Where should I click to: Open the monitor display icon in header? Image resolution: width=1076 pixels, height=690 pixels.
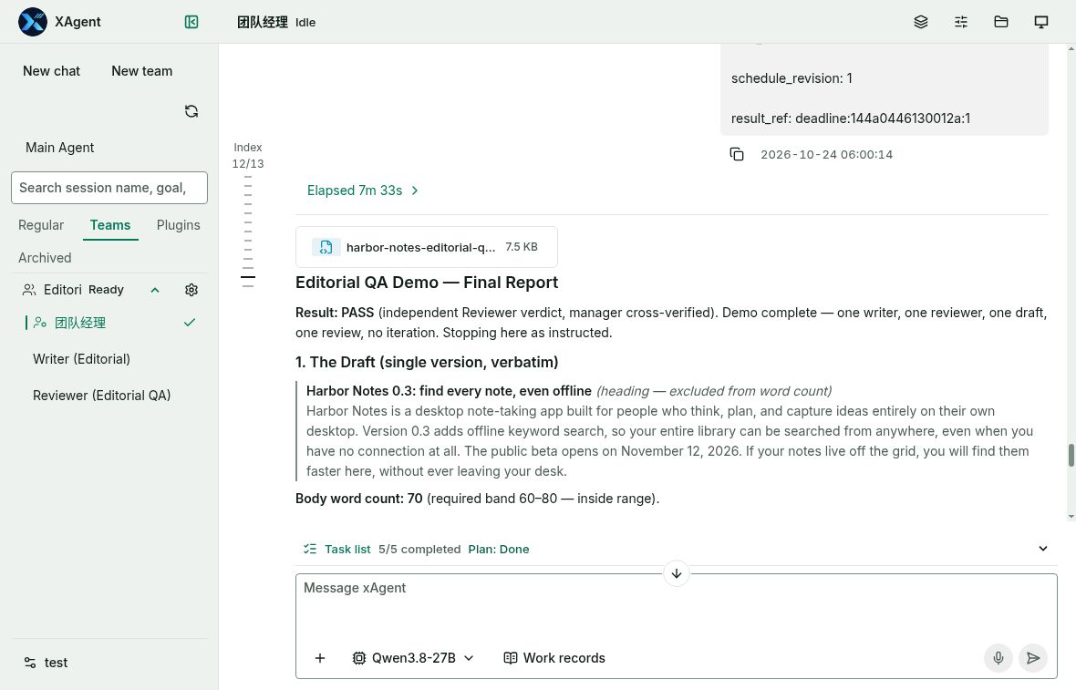coord(1041,22)
